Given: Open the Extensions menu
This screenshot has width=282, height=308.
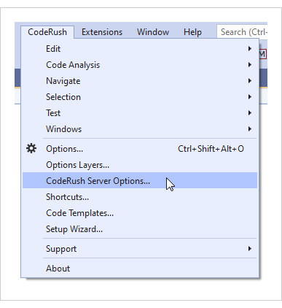Looking at the screenshot, I should 102,32.
